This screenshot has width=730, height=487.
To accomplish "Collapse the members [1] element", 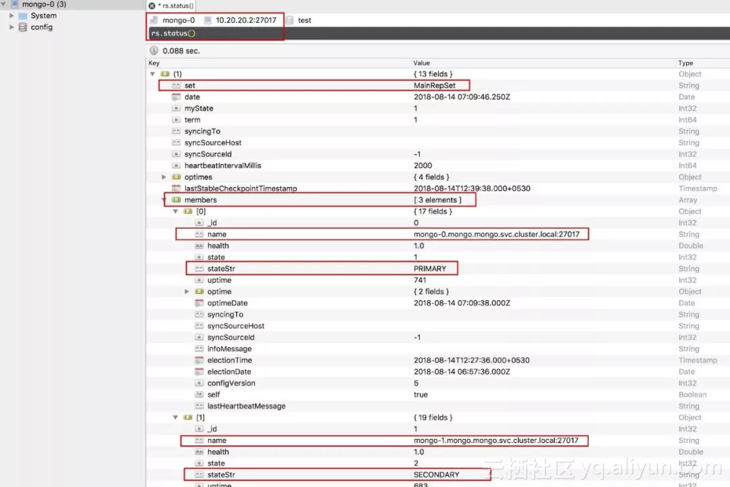I will (x=176, y=417).
